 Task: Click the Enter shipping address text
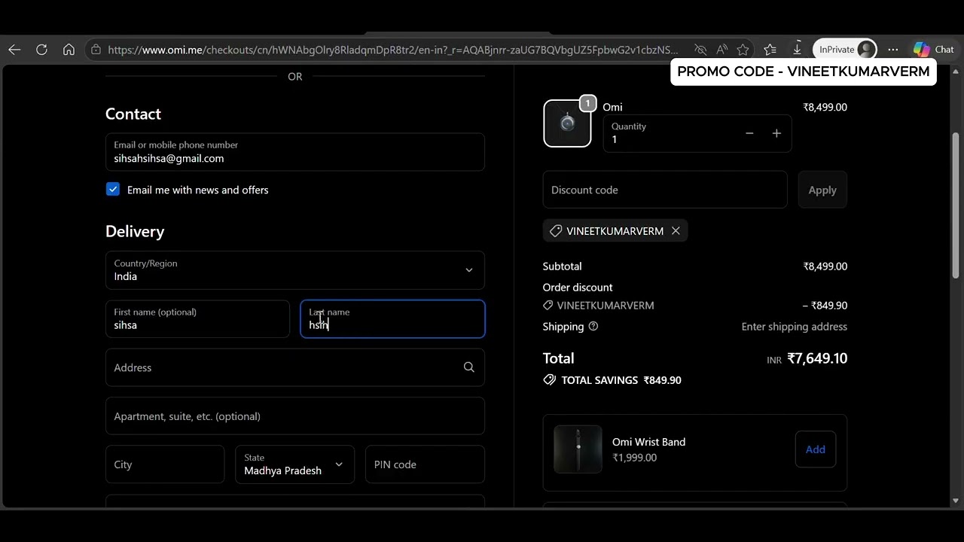point(795,327)
